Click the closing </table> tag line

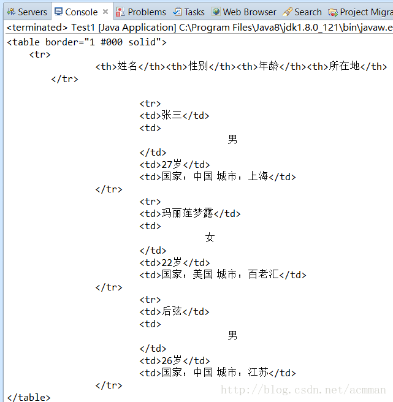coord(29,397)
